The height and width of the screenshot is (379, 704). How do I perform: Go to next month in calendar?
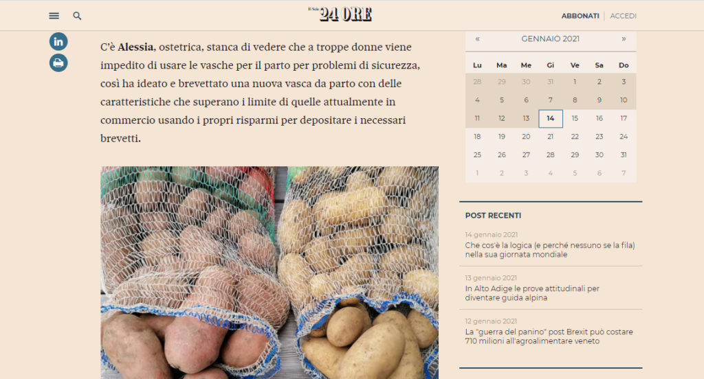point(624,39)
